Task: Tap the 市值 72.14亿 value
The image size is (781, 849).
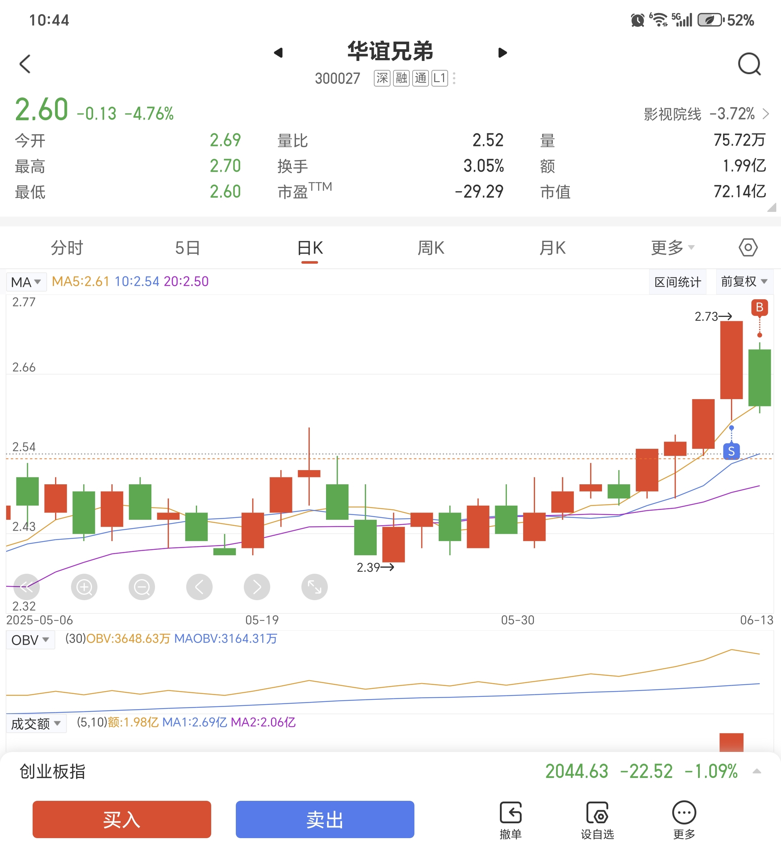Action: pos(740,192)
